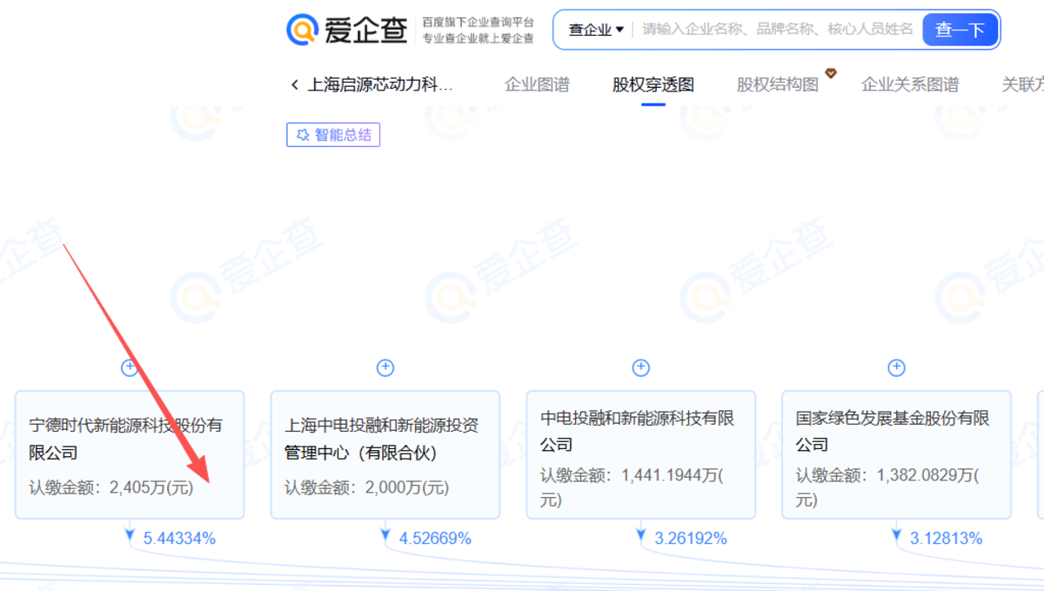Select the 股权穿透图 tab
This screenshot has height=591, width=1044.
(x=653, y=84)
